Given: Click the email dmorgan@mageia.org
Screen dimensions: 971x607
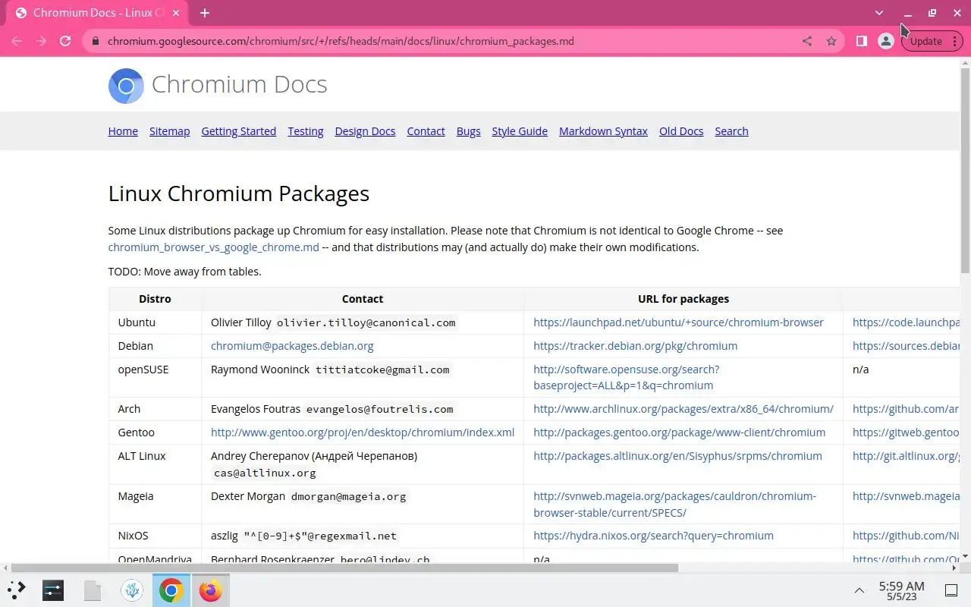Looking at the screenshot, I should pyautogui.click(x=348, y=496).
